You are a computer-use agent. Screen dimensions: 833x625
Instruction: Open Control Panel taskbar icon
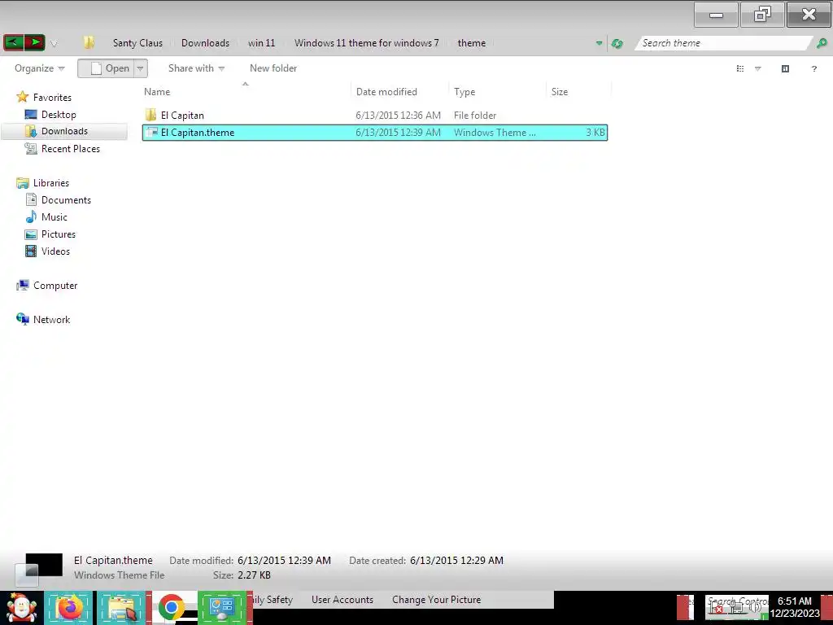(x=222, y=608)
